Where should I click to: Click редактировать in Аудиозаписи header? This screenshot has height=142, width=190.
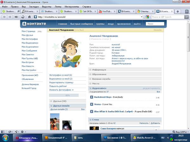151,88
